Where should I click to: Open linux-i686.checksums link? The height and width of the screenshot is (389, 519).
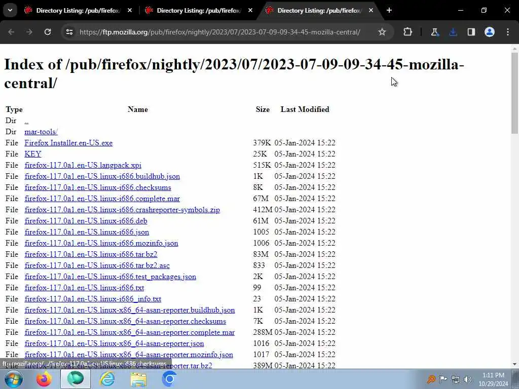pos(98,187)
